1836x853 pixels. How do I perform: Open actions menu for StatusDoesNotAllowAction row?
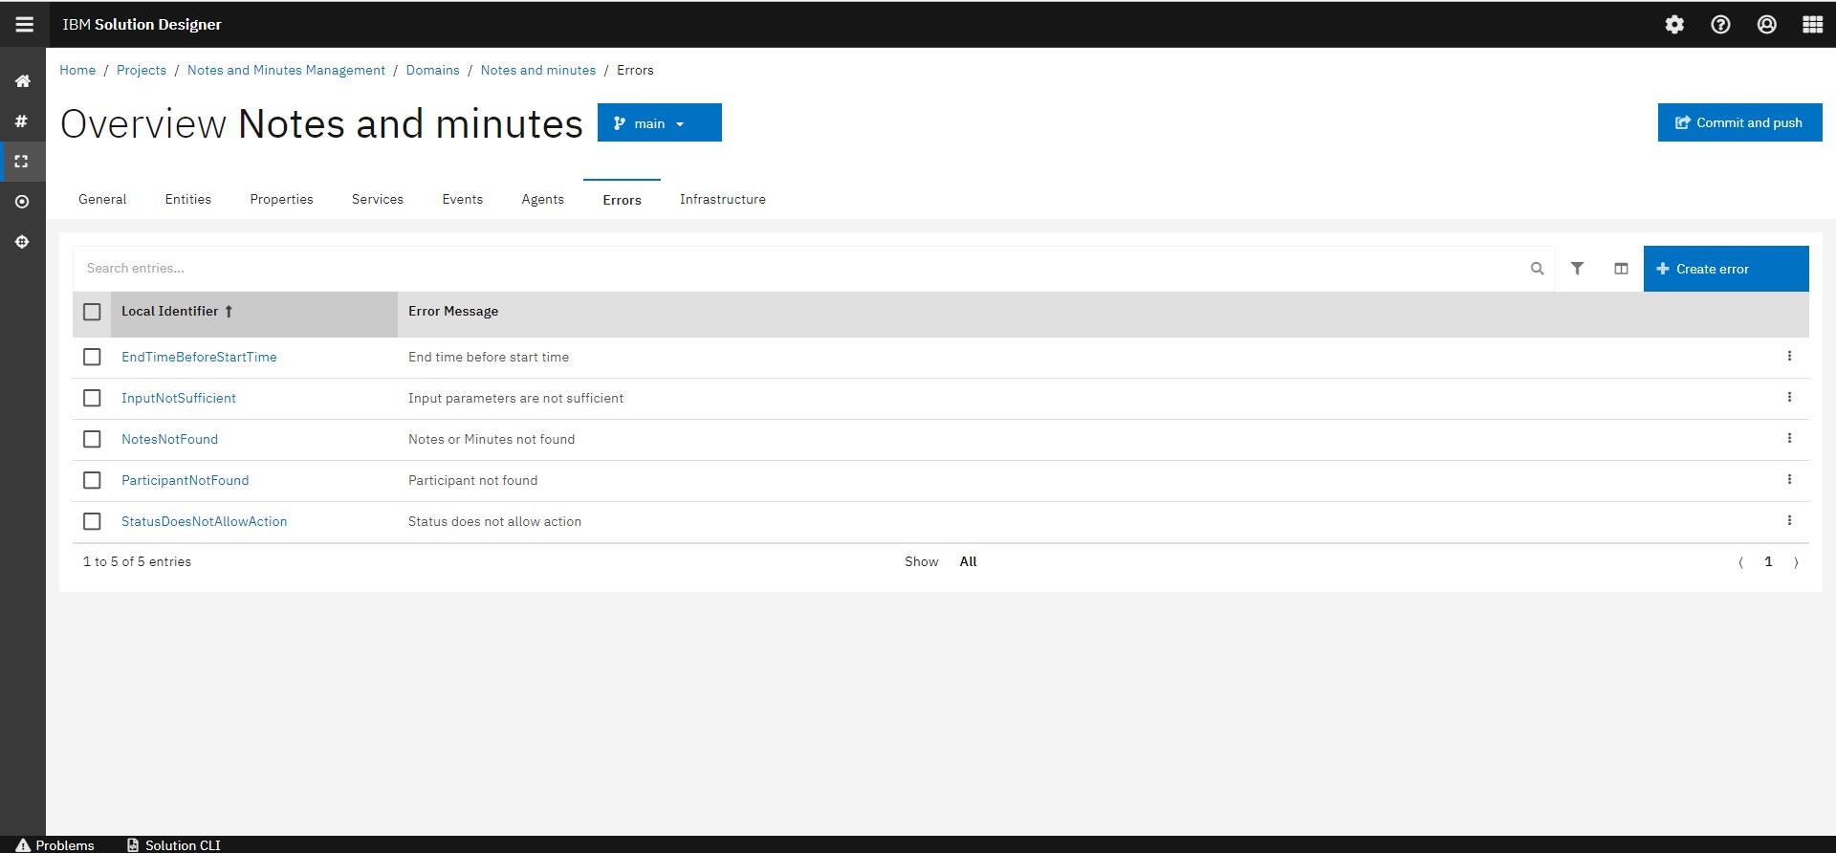point(1789,521)
